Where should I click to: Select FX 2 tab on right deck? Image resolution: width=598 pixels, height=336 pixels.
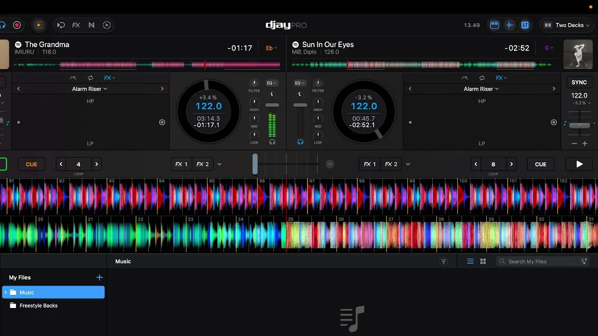click(391, 164)
